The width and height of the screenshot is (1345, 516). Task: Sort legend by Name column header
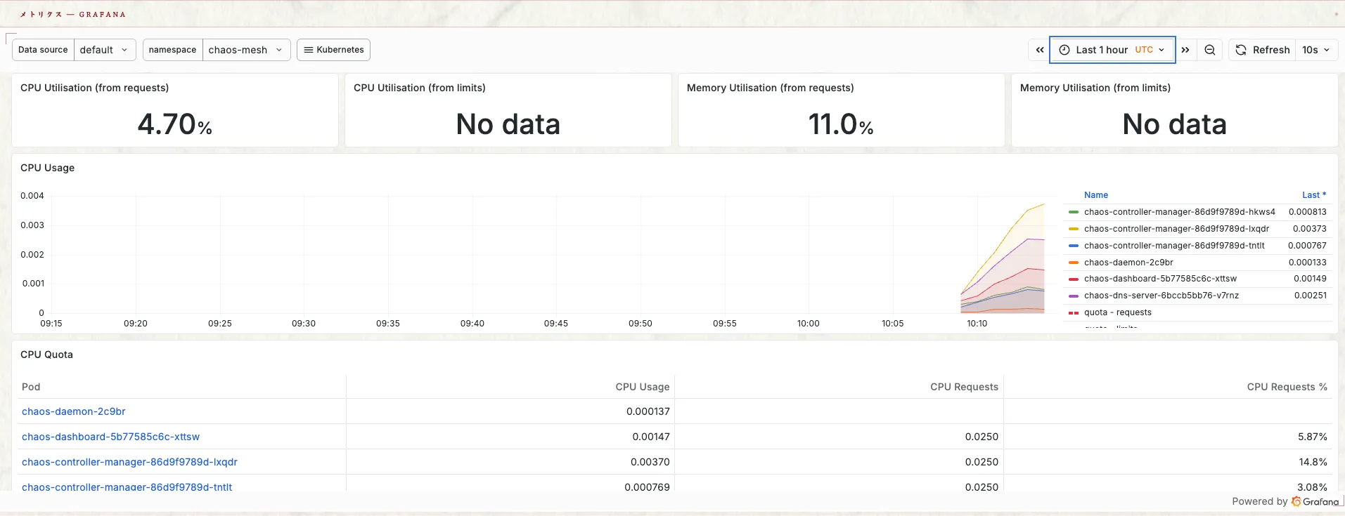point(1095,195)
